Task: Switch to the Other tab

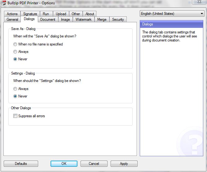Action: click(76, 14)
